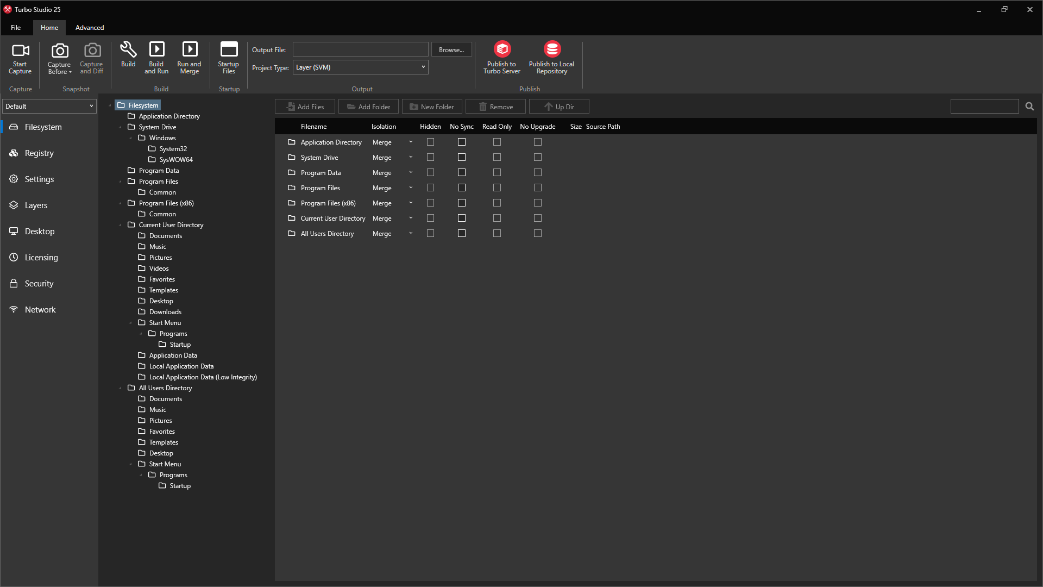
Task: Click the New Folder button
Action: (432, 107)
